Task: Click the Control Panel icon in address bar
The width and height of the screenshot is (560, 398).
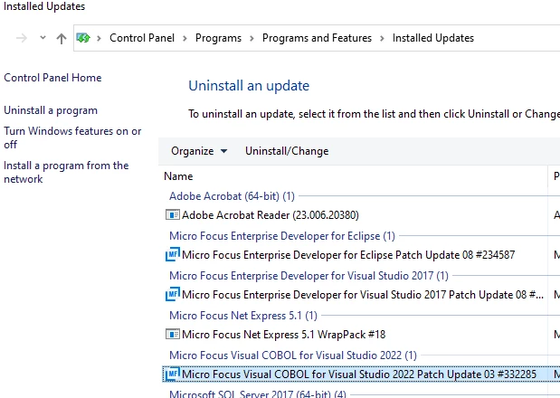Action: [83, 38]
